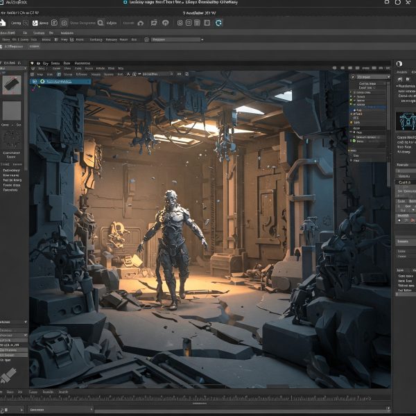Select the robot preview thumbnail in the right panel
This screenshot has height=416, width=416.
405,121
